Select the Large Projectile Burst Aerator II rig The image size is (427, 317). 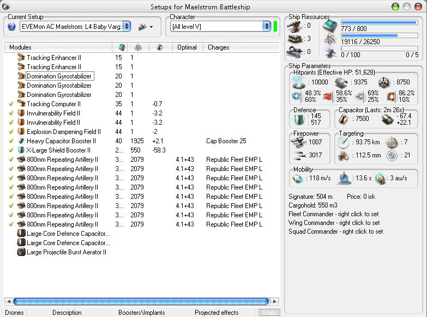point(142,252)
